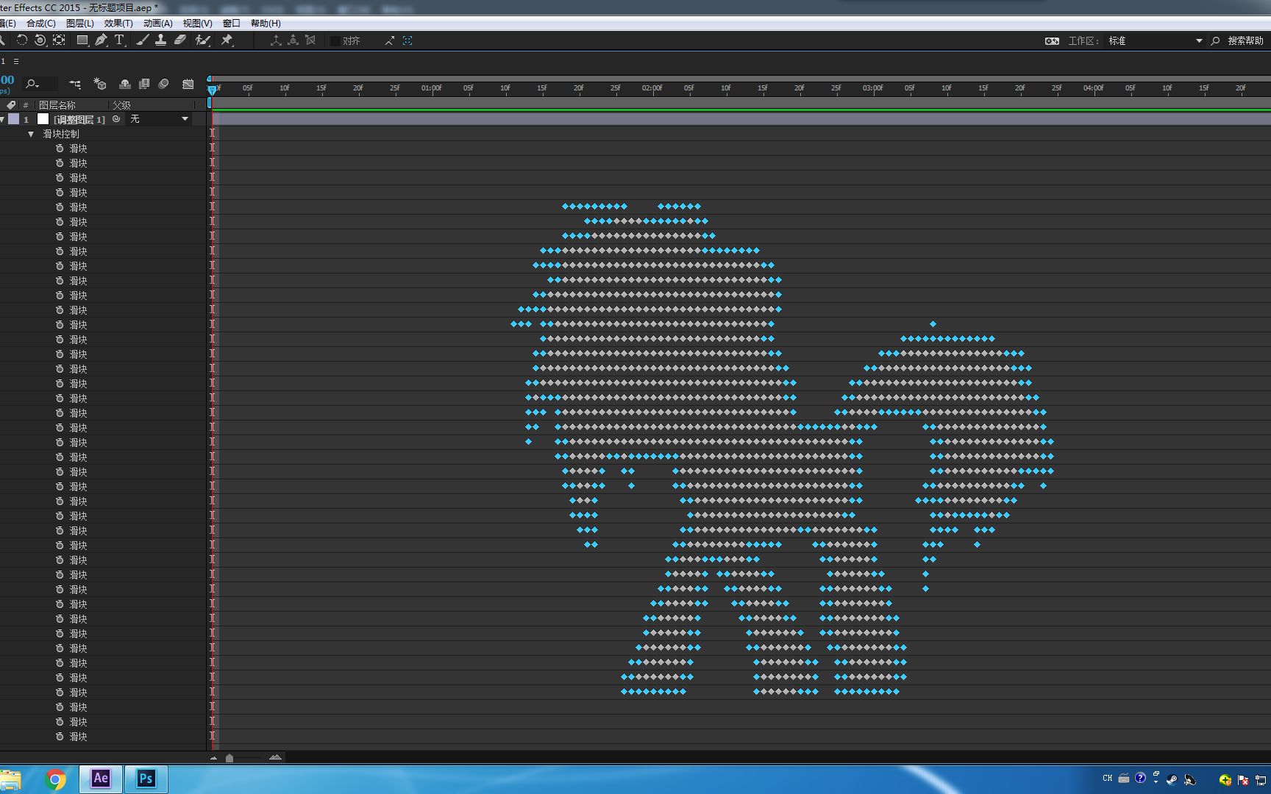Open the 视图(V) menu

(197, 24)
